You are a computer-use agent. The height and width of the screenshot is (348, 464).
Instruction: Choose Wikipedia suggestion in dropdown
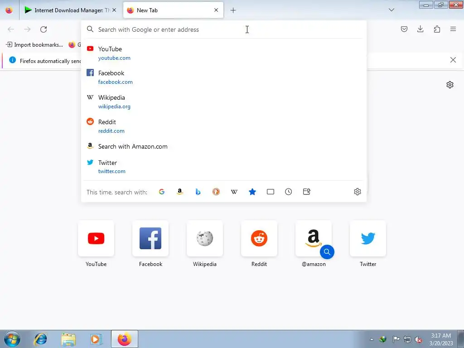click(223, 101)
